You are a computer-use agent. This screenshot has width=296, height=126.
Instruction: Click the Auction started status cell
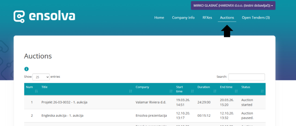click(247, 102)
